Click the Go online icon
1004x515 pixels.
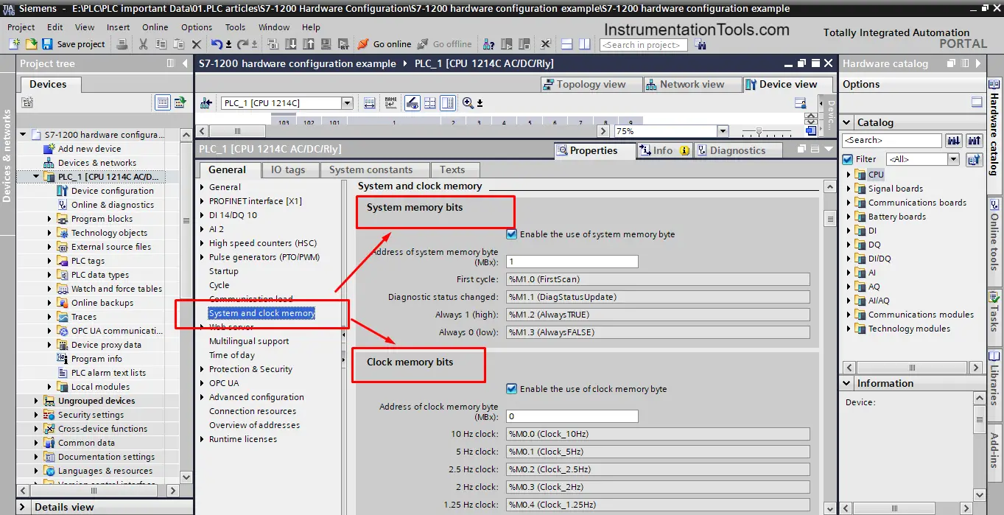[363, 44]
